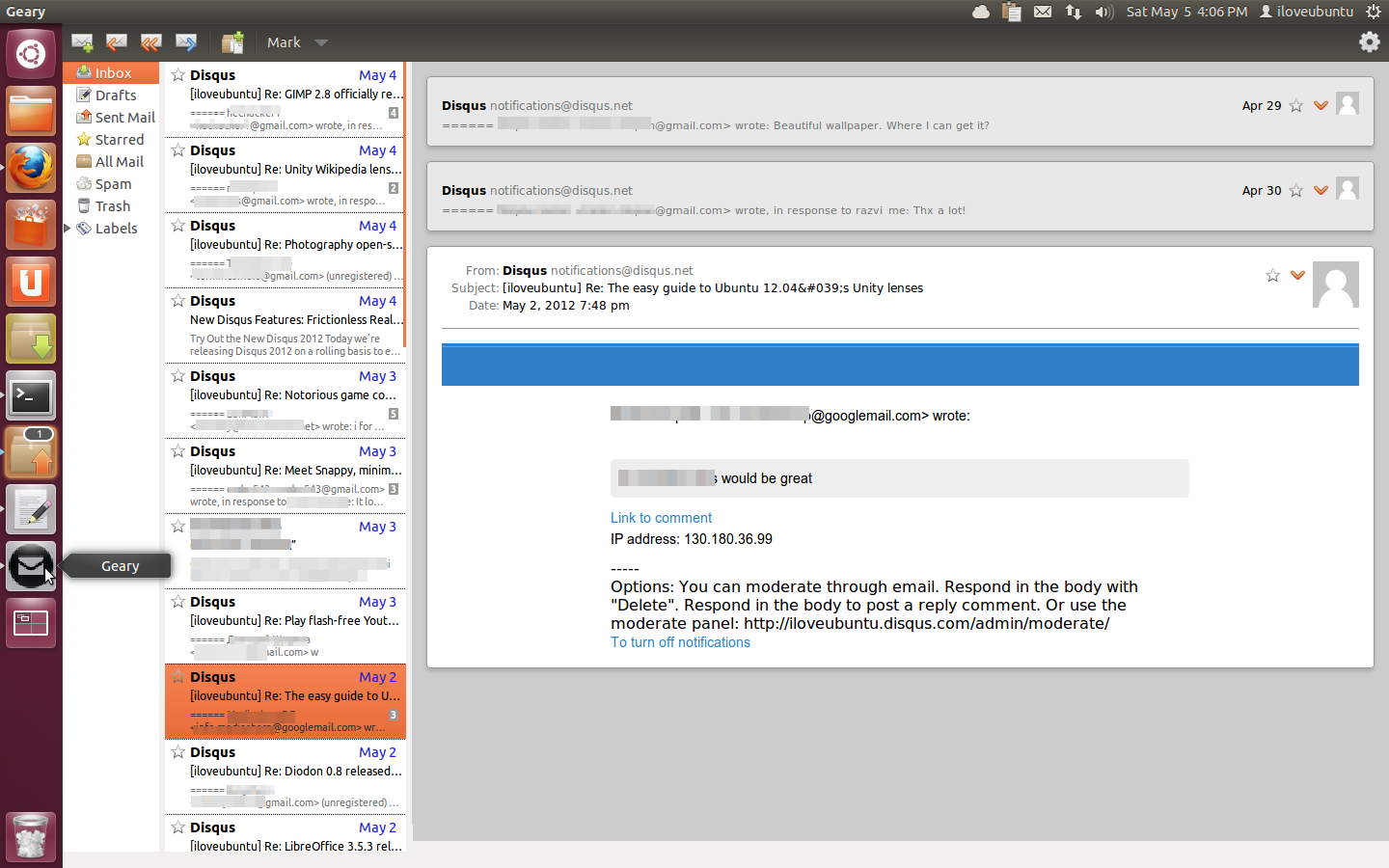1389x868 pixels.
Task: Star the Apr 29 Disqus message
Action: 1296,106
